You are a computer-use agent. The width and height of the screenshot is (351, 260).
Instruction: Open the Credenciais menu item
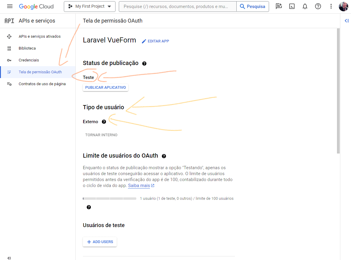point(29,60)
